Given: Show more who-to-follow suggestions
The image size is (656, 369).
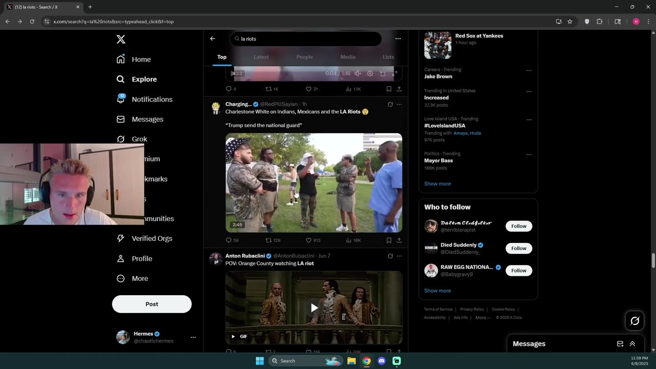Looking at the screenshot, I should 437,291.
